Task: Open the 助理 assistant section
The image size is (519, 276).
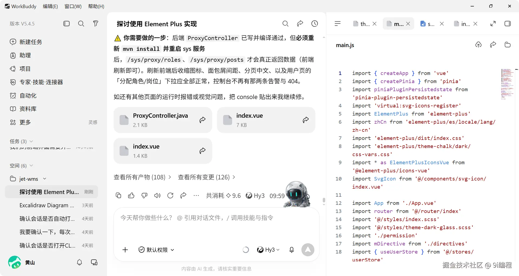Action: click(21, 55)
